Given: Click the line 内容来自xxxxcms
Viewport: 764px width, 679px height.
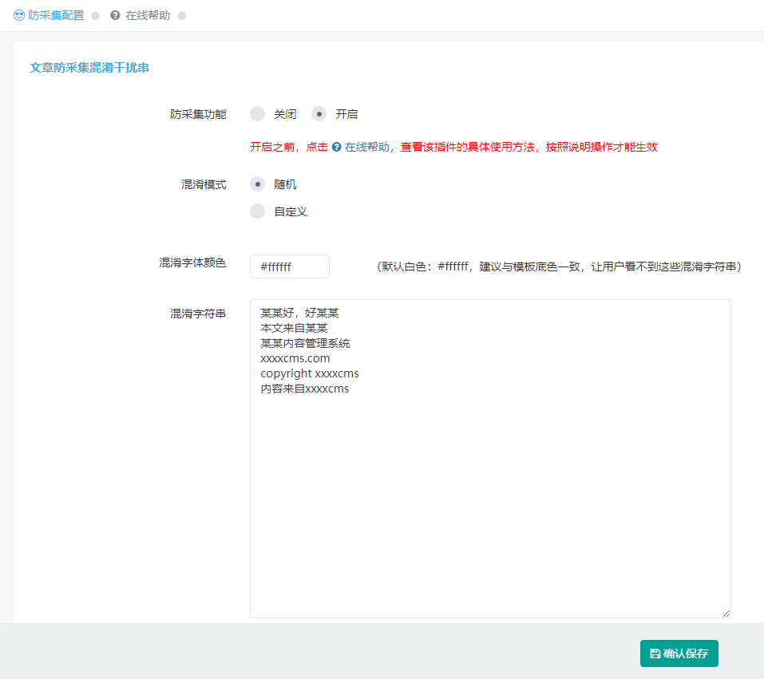Looking at the screenshot, I should 304,389.
